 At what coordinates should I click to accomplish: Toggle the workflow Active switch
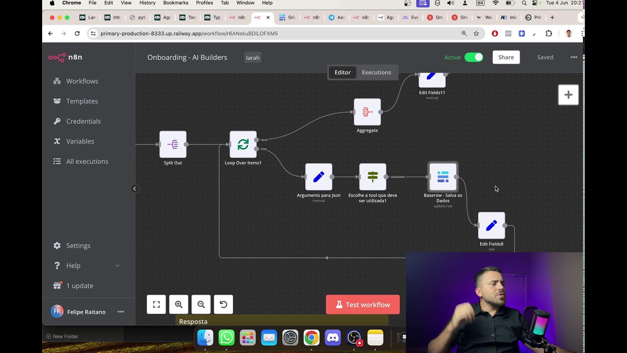(474, 57)
